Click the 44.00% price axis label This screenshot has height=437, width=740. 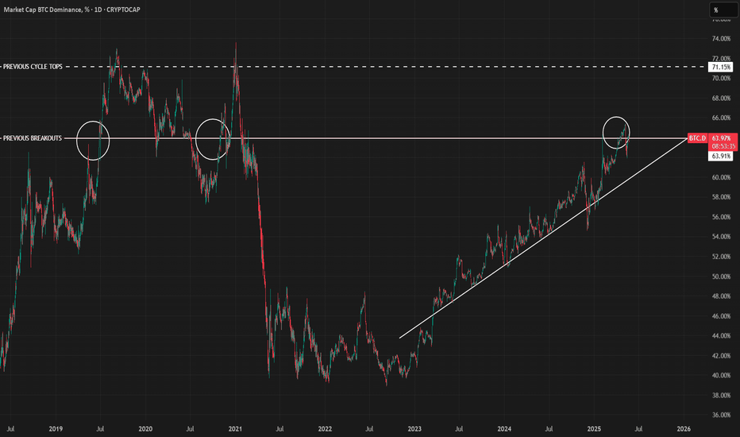point(721,336)
